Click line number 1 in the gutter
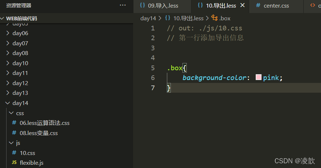Viewport: 321px width, 168px height. pyautogui.click(x=153, y=28)
